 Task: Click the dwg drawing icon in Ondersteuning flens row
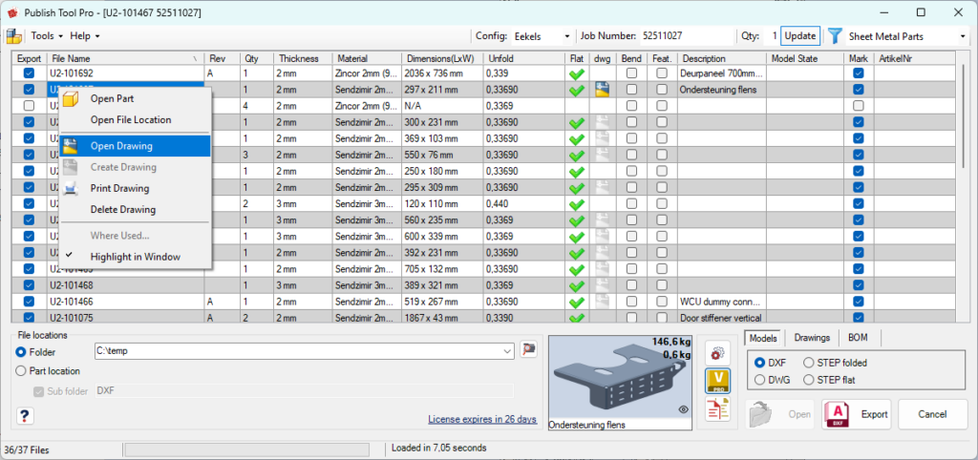602,90
